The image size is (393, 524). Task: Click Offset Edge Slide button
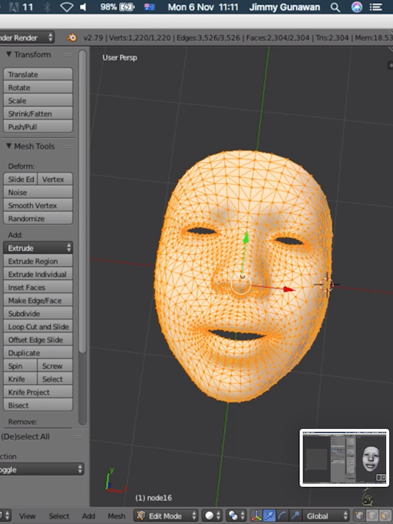coord(38,340)
